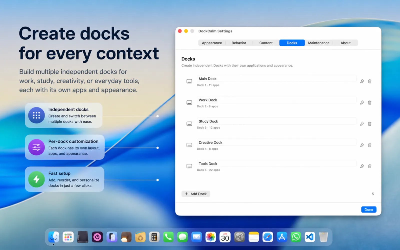Launch Safari from the dock

(268, 237)
